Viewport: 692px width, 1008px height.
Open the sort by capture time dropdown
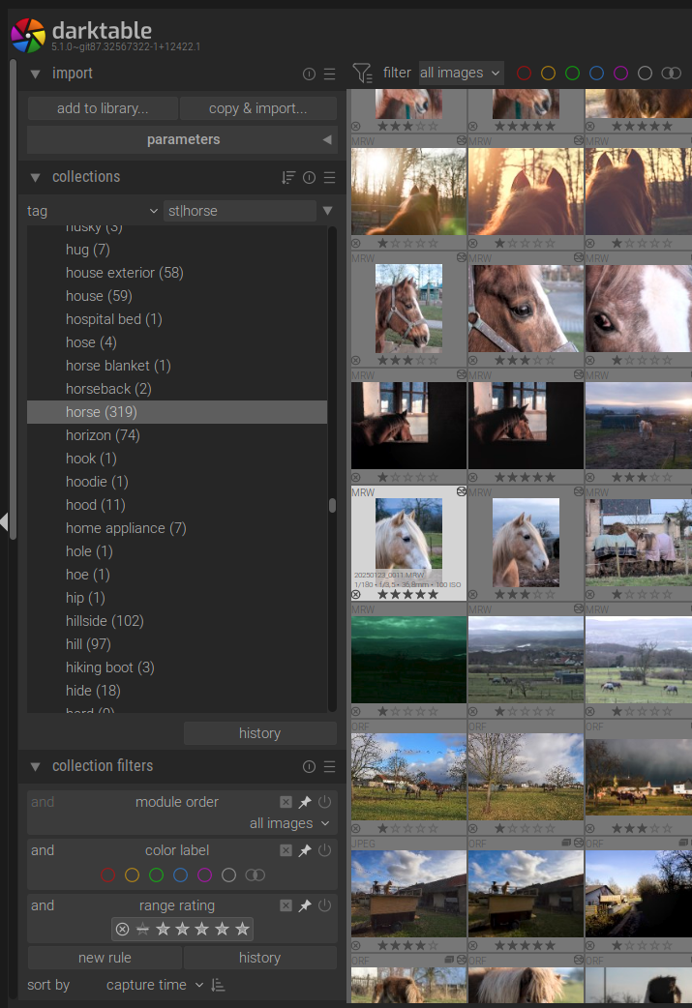155,985
